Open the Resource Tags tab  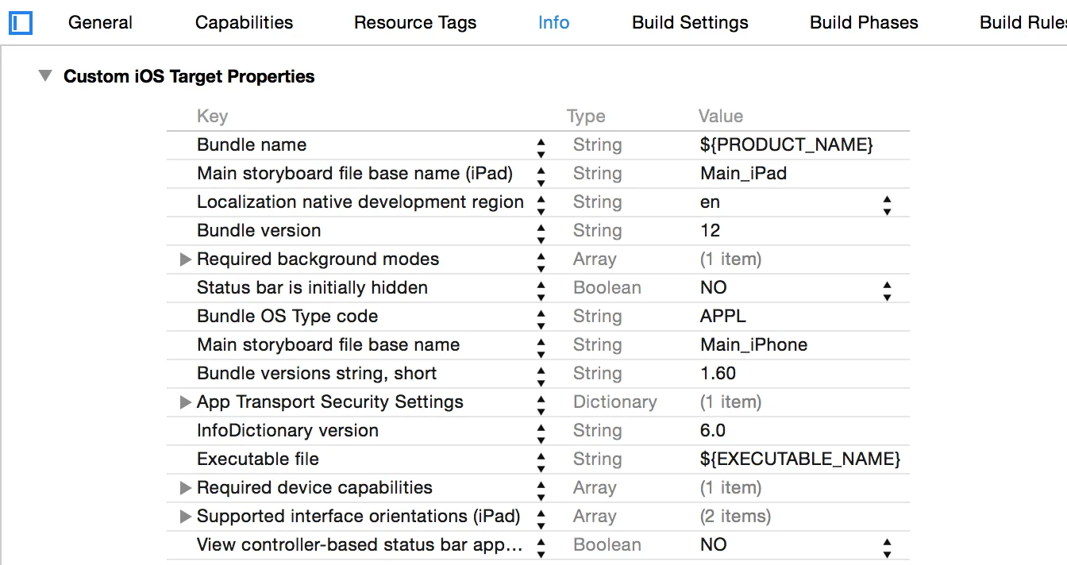pyautogui.click(x=415, y=23)
